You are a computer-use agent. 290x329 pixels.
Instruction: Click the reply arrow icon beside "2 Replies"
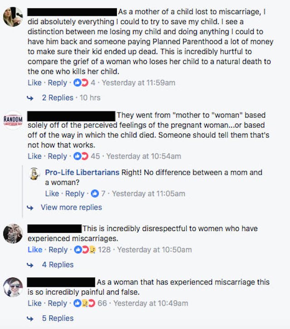coord(31,98)
